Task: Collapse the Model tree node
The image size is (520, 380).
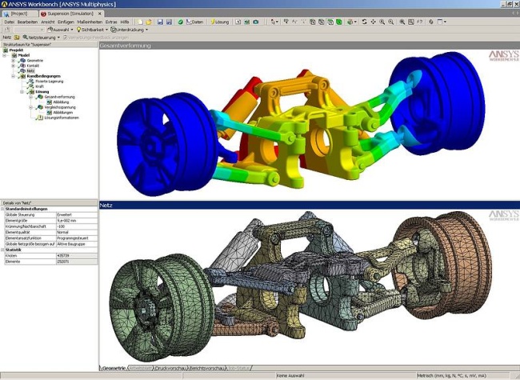Action: click(4, 55)
